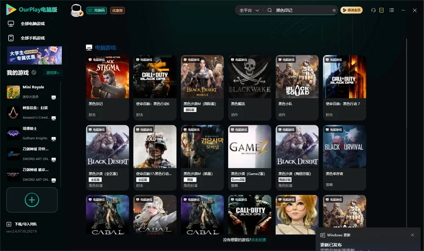424x251 pixels.
Task: Click the my games list scrollbar
Action: click(x=61, y=134)
